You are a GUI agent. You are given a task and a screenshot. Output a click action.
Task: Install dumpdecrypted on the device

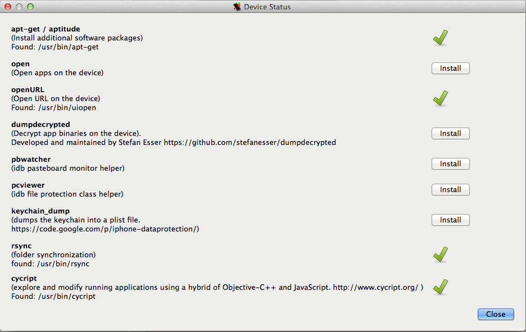click(x=450, y=134)
